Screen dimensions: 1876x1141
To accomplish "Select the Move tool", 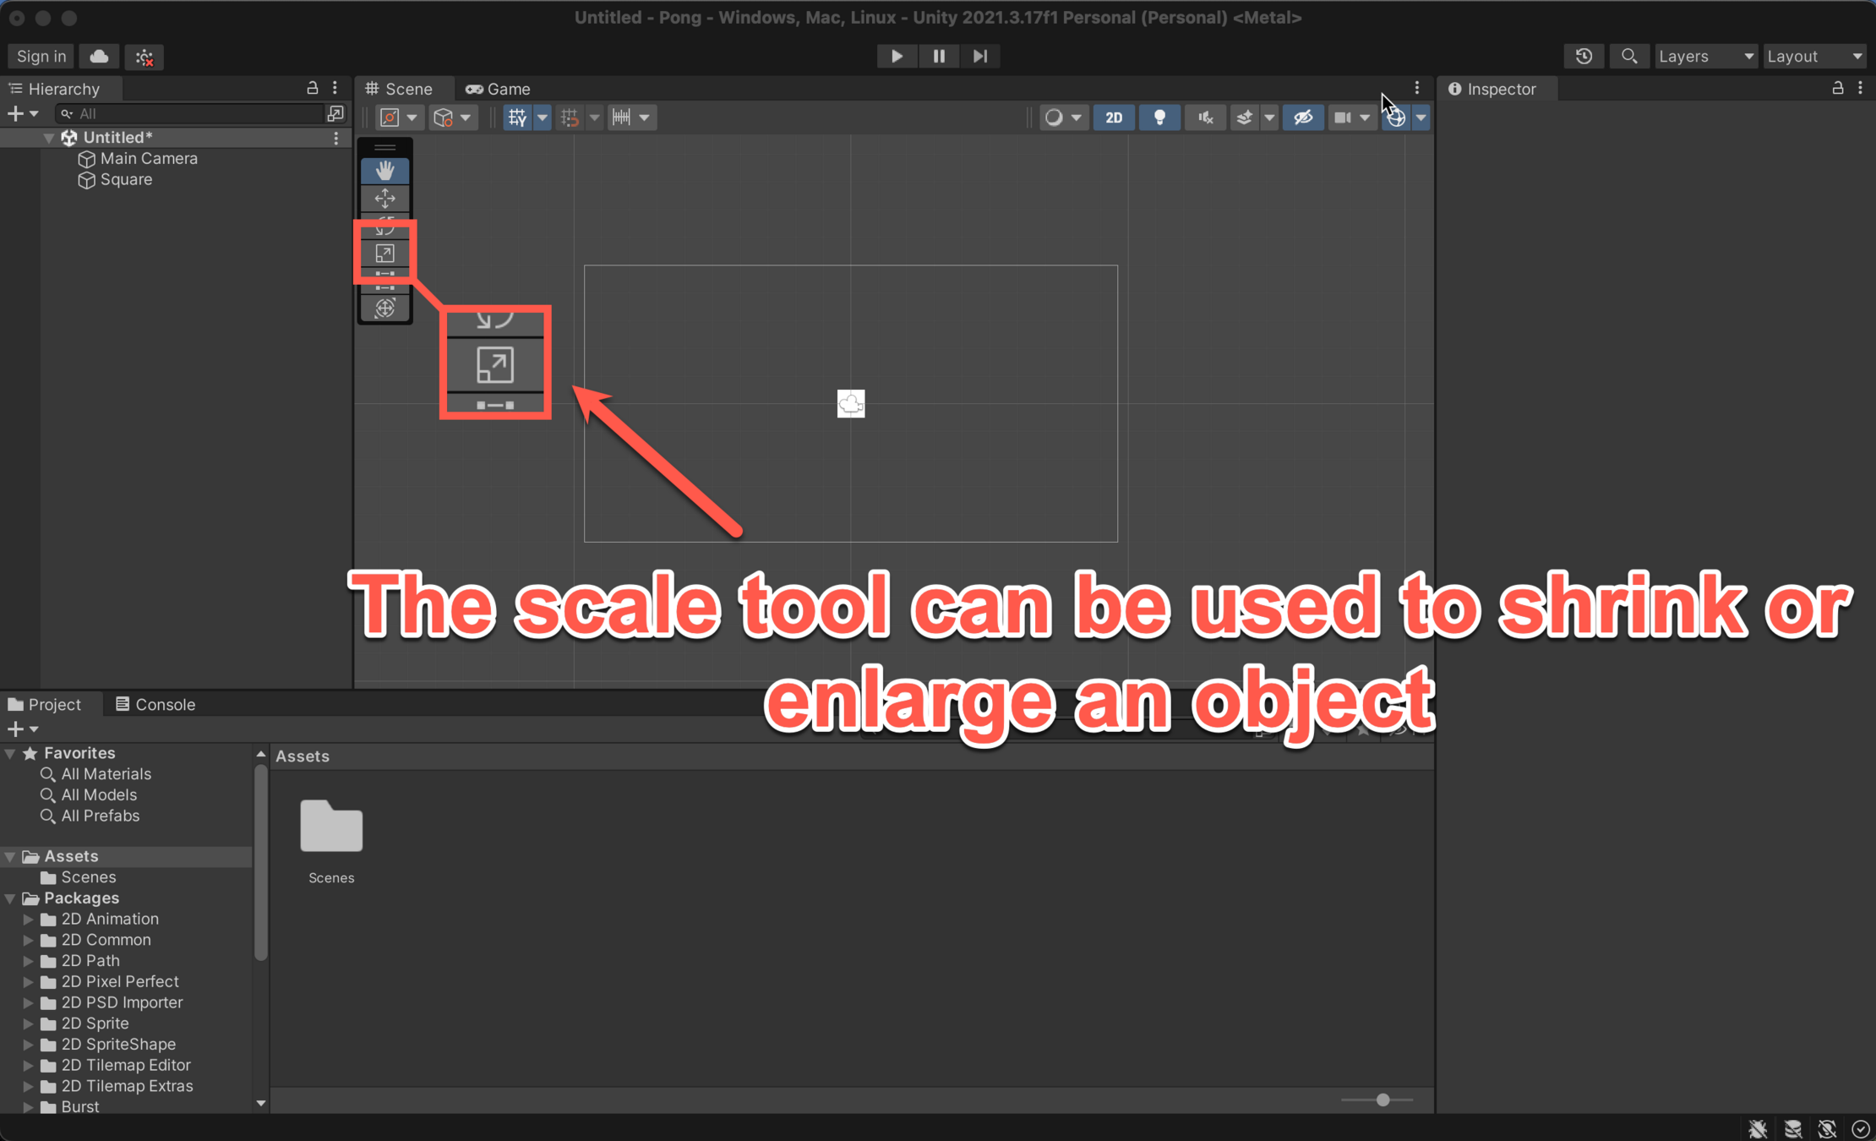I will click(x=384, y=199).
